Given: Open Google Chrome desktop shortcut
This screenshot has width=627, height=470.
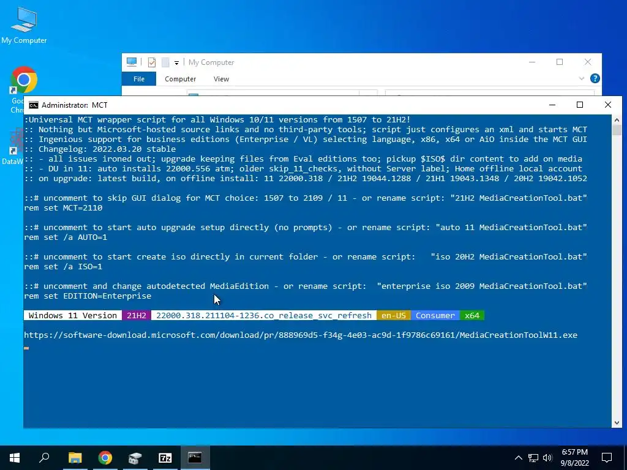Looking at the screenshot, I should pyautogui.click(x=24, y=89).
